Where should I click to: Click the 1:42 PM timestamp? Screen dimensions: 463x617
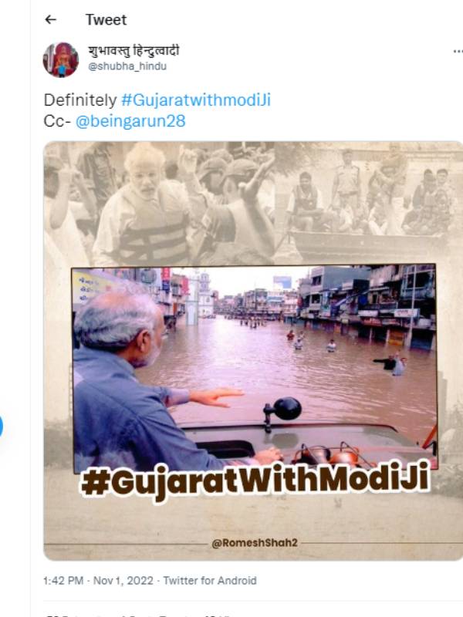click(x=63, y=581)
